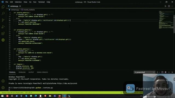
Task: Open the Accounts menu icon
Action: (3, 81)
